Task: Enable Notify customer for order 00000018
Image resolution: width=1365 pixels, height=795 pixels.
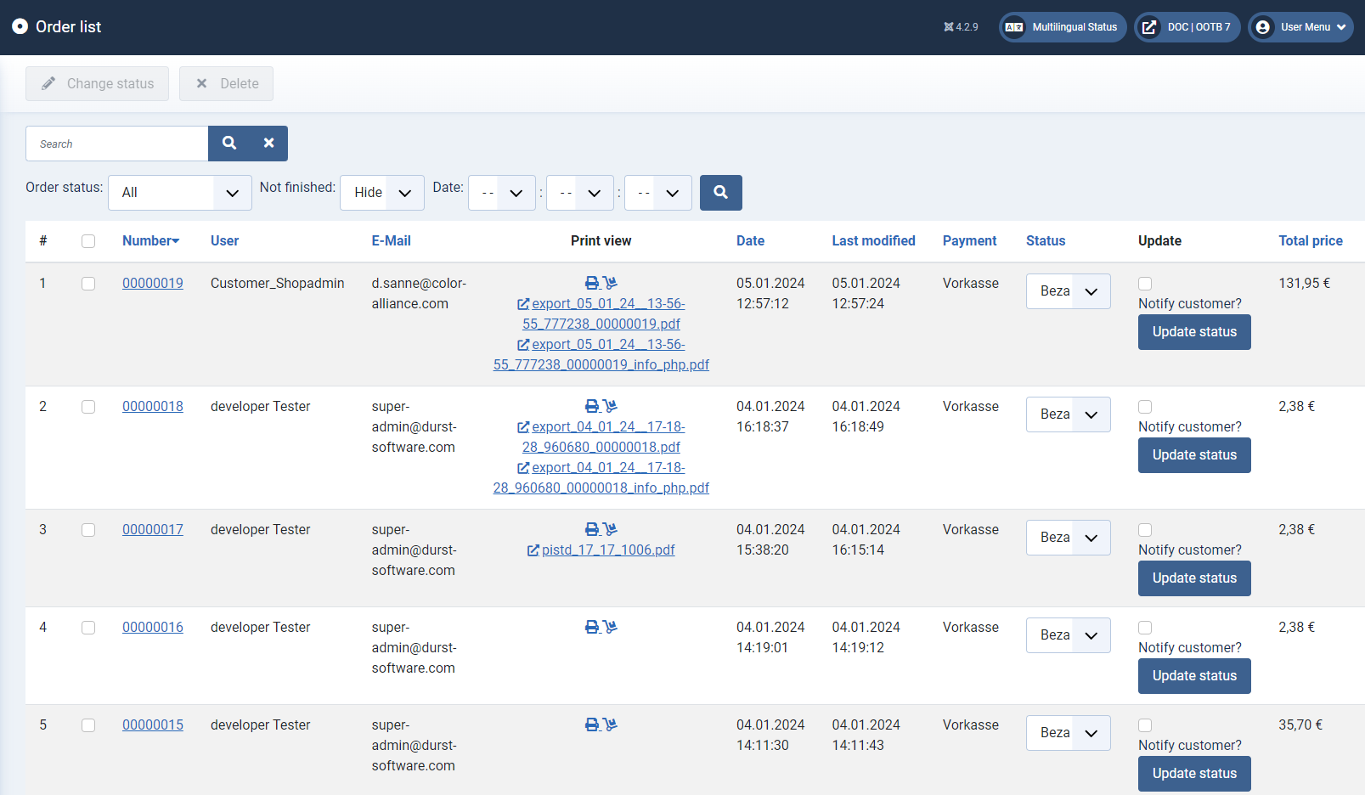Action: coord(1145,407)
